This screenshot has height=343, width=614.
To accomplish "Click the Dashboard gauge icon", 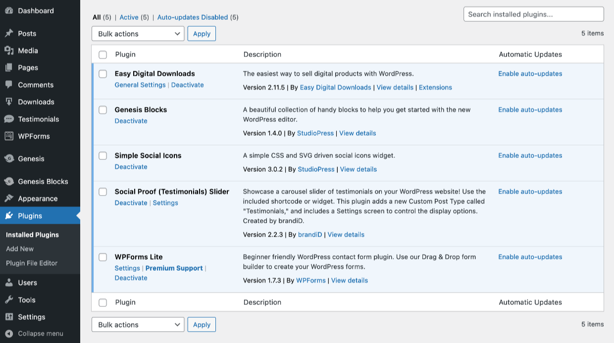I will [9, 10].
